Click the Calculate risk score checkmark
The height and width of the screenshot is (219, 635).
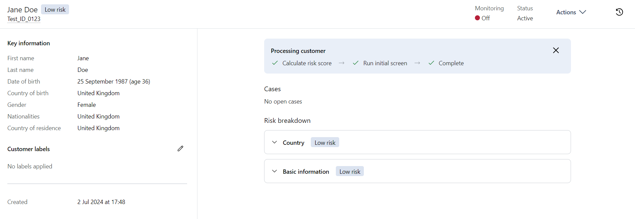pyautogui.click(x=275, y=63)
